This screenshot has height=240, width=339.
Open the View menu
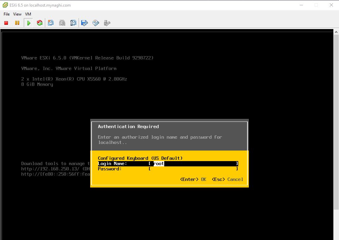pos(17,14)
